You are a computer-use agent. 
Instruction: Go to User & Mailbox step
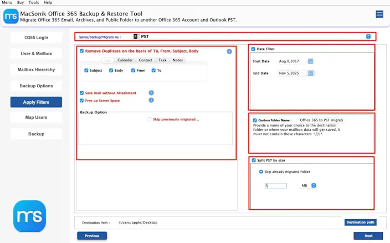pyautogui.click(x=36, y=54)
